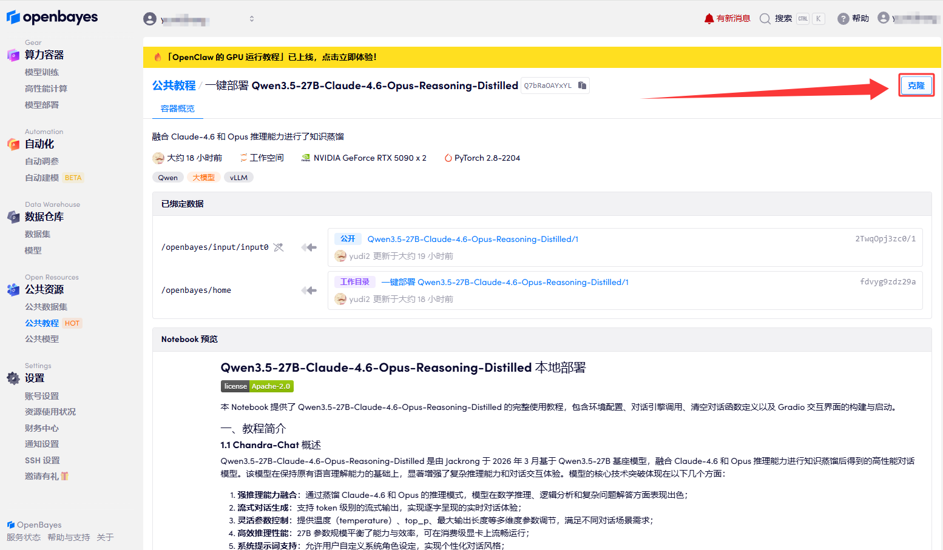Open the public Qwen3.5-27B-Claude-4.6-Opus-Reasoning-Distilled/1 dataset link
The height and width of the screenshot is (550, 943).
(473, 239)
